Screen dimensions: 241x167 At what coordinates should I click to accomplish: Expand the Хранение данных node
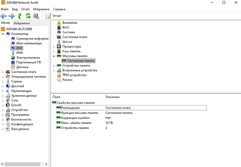tap(3, 96)
